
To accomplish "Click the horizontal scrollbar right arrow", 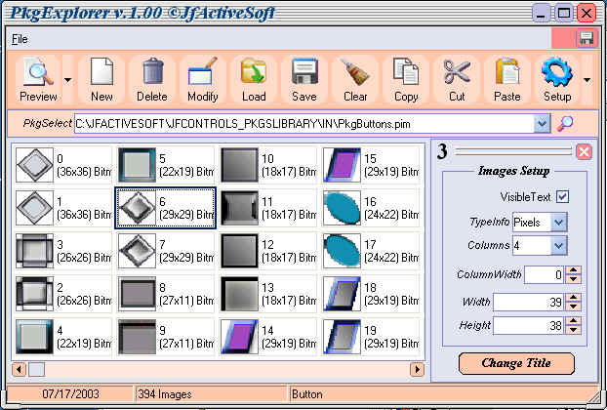I will tap(417, 369).
